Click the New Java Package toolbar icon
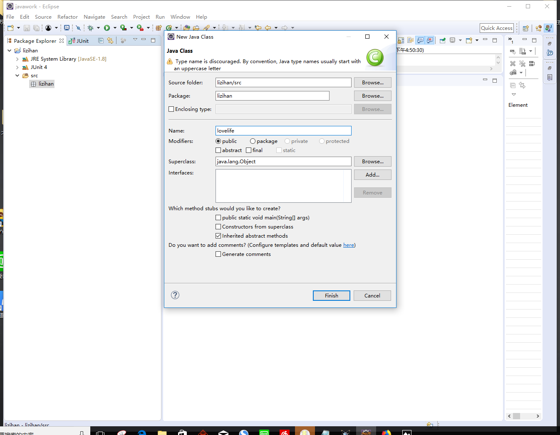Image resolution: width=560 pixels, height=435 pixels. [159, 28]
